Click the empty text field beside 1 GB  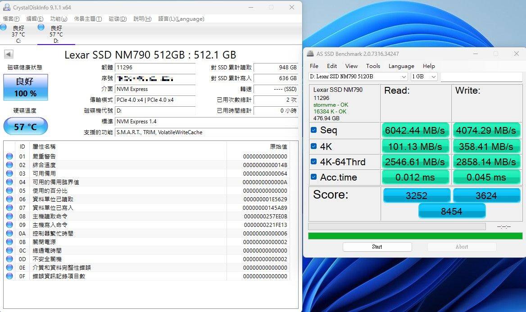click(x=481, y=77)
